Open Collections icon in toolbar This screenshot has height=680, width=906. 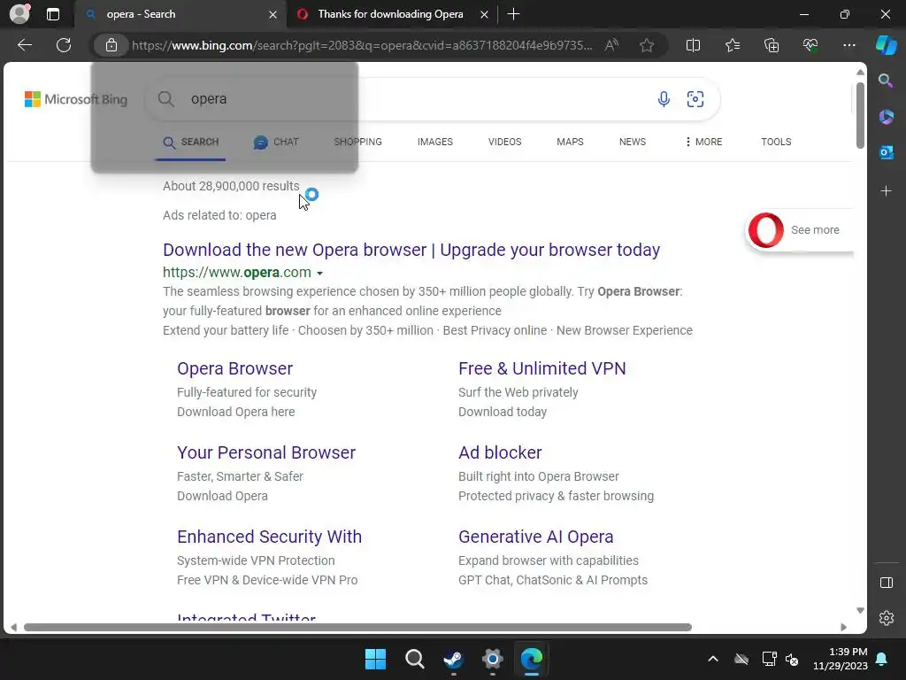(x=772, y=45)
